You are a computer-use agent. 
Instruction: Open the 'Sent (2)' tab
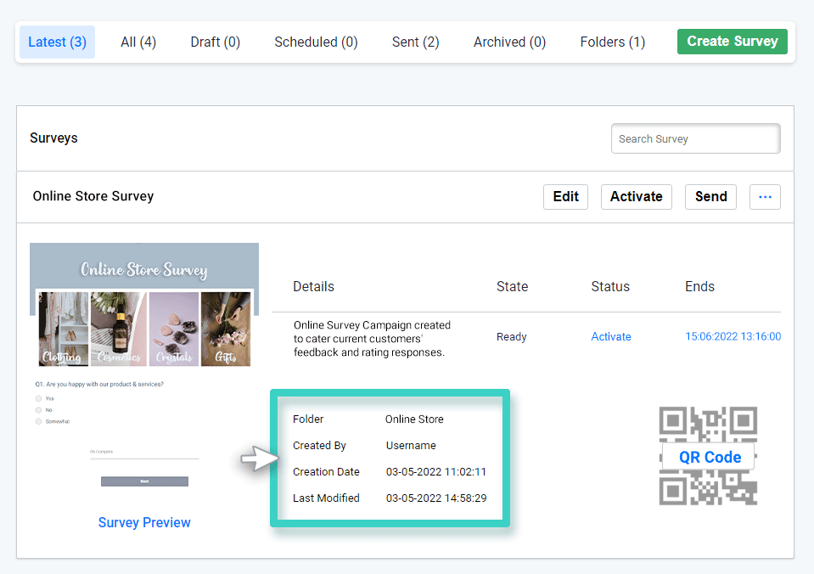[x=415, y=41]
